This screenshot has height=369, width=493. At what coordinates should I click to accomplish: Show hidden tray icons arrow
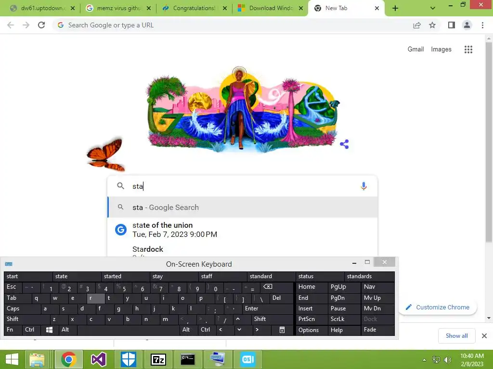point(424,360)
